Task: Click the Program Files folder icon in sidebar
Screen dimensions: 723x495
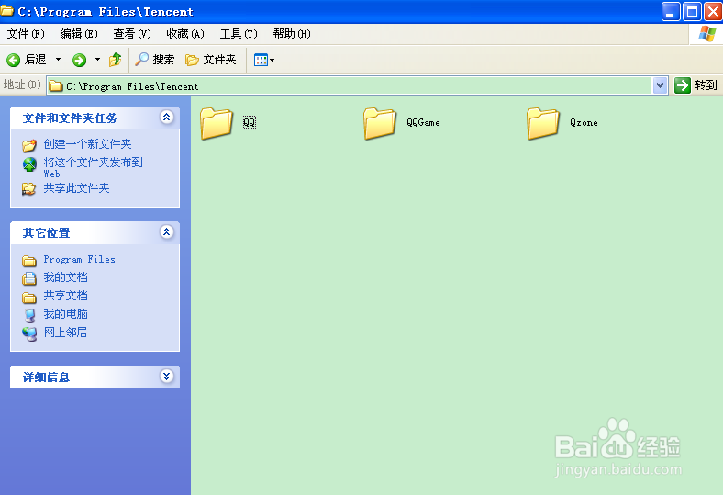Action: [x=29, y=261]
